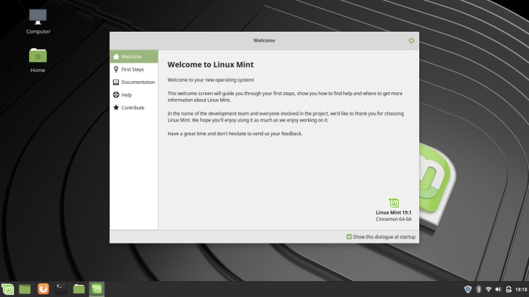Click the Cinnamon 64-bit edition text
The image size is (529, 297).
[393, 219]
